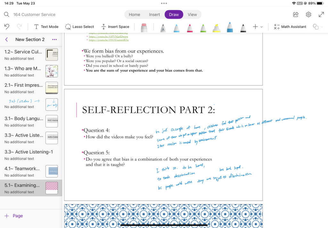The image size is (328, 228).
Task: Click the undo arrow
Action: (x=7, y=27)
